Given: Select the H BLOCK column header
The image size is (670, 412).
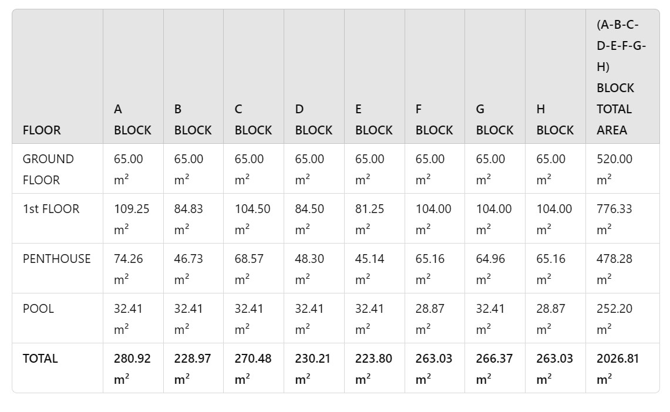Looking at the screenshot, I should pos(555,120).
